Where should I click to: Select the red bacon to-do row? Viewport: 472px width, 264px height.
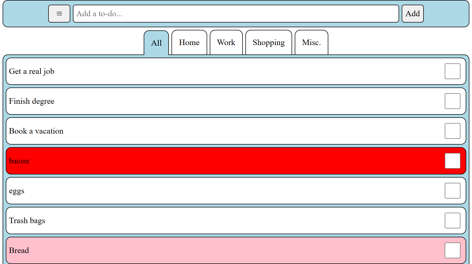click(236, 161)
